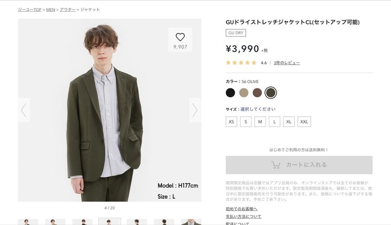Image resolution: width=391 pixels, height=225 pixels.
Task: Choose the beige color swatch
Action: pyautogui.click(x=244, y=93)
